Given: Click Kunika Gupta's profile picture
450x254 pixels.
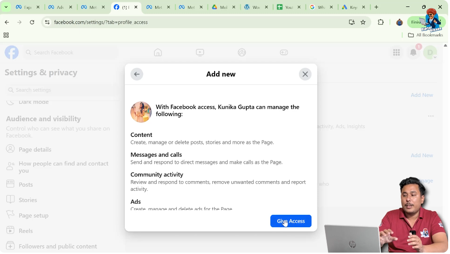Looking at the screenshot, I should [141, 112].
